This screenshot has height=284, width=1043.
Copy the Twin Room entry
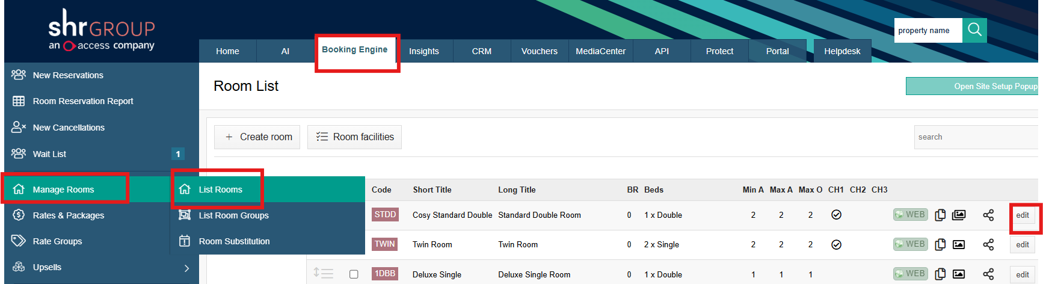pos(941,244)
